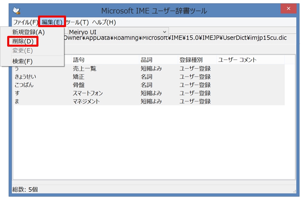Viewport: 301px width, 197px height.
Task: Click 名詞 in the 骨盤 row
Action: (x=146, y=85)
